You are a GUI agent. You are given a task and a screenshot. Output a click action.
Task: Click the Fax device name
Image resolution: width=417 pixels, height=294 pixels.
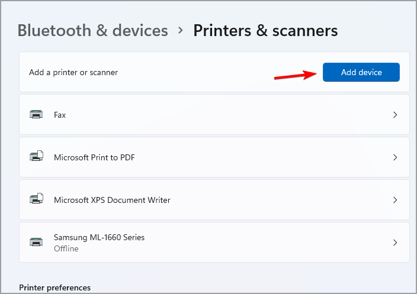click(60, 115)
